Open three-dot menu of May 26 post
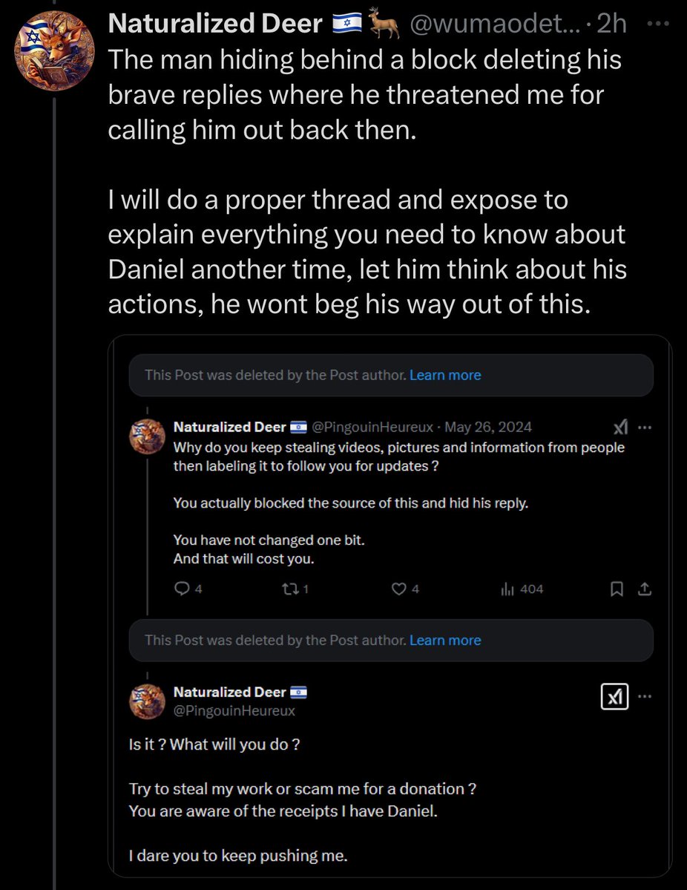Image resolution: width=687 pixels, height=890 pixels. (645, 427)
